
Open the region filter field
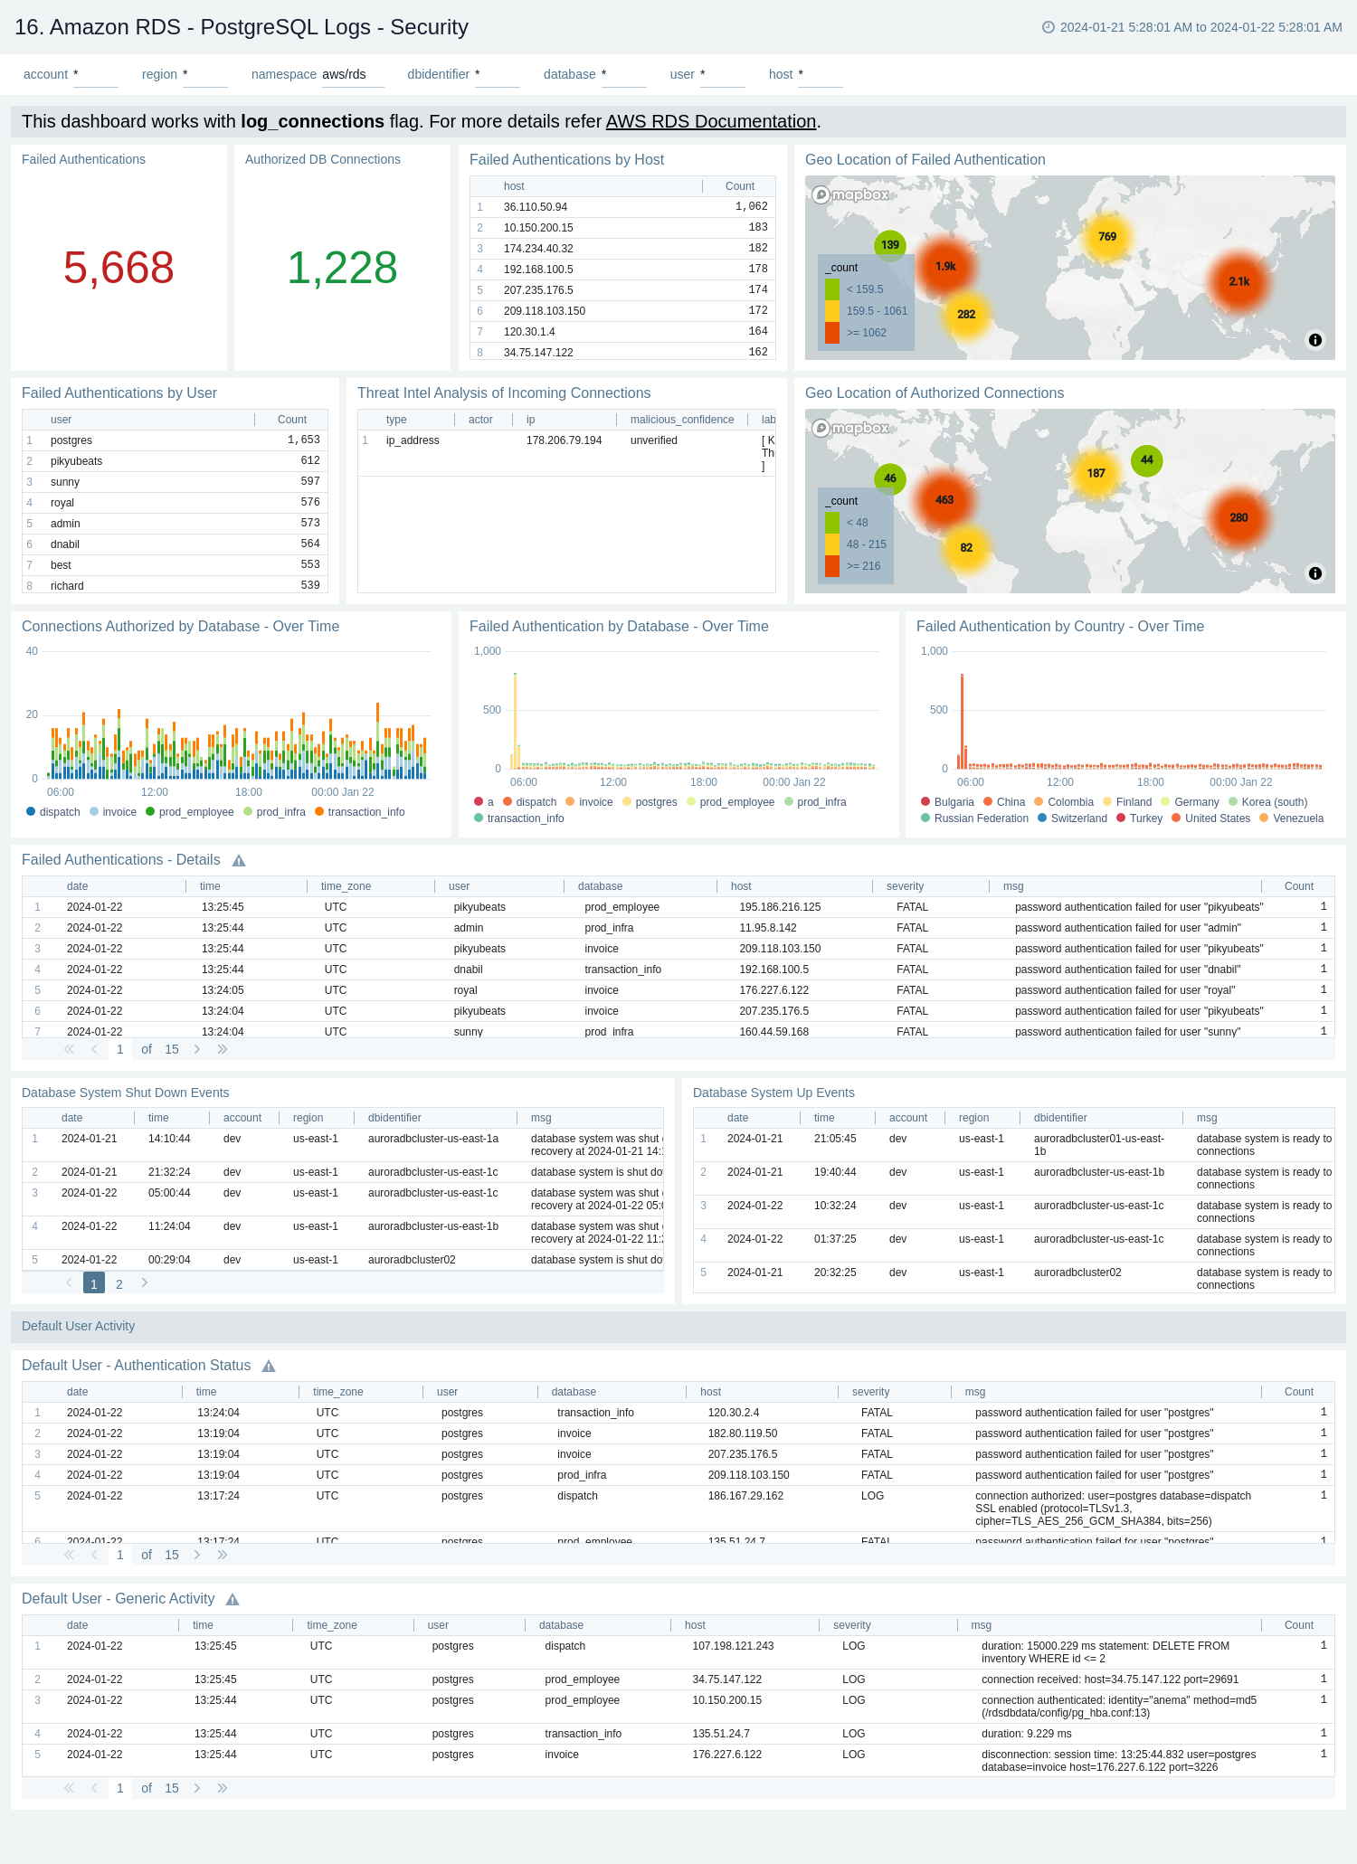(204, 75)
